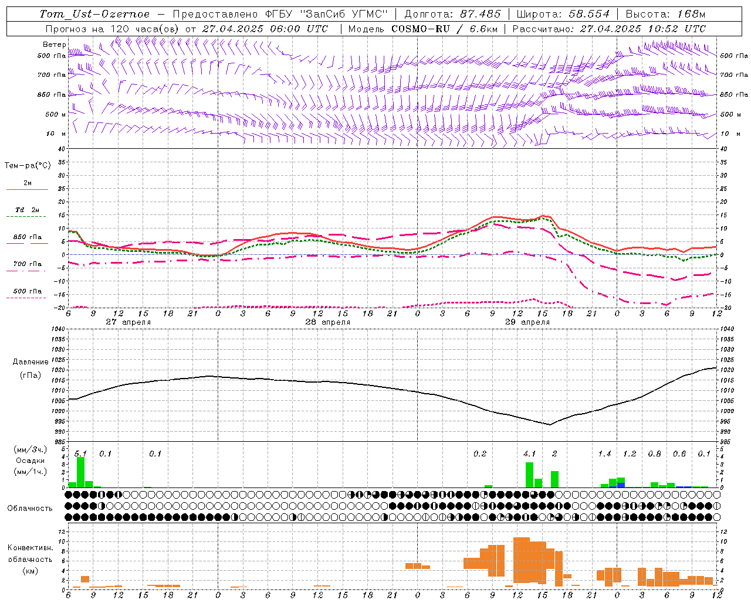Image resolution: width=751 pixels, height=600 pixels.
Task: Click computed time Рассчитано: 27.04.2025 10:52 UTC
Action: (609, 29)
